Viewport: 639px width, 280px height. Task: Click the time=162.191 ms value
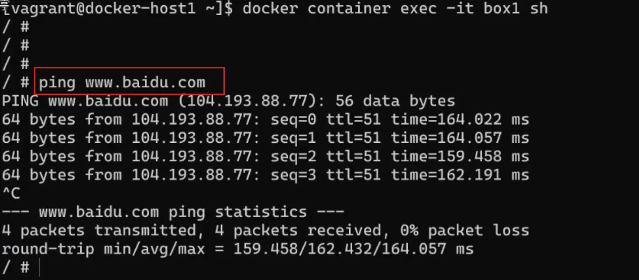[460, 175]
